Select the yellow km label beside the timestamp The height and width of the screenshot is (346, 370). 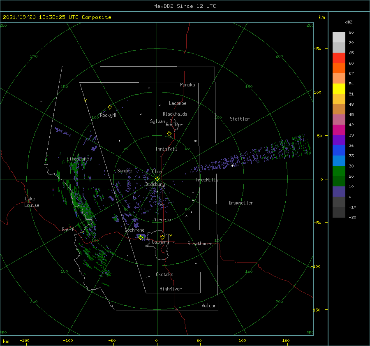click(321, 17)
